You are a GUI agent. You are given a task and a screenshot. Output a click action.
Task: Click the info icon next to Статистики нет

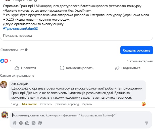pos(26,50)
